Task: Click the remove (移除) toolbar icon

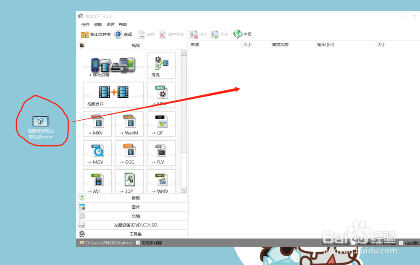Action: tap(142, 34)
